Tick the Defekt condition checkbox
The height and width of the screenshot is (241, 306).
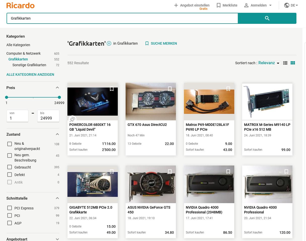coord(10,175)
